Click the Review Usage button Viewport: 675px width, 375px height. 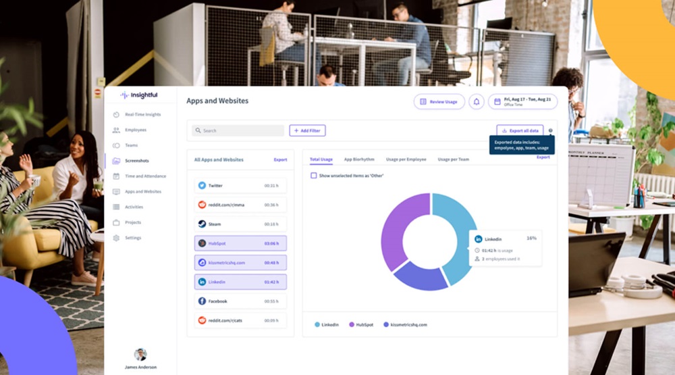pyautogui.click(x=439, y=102)
